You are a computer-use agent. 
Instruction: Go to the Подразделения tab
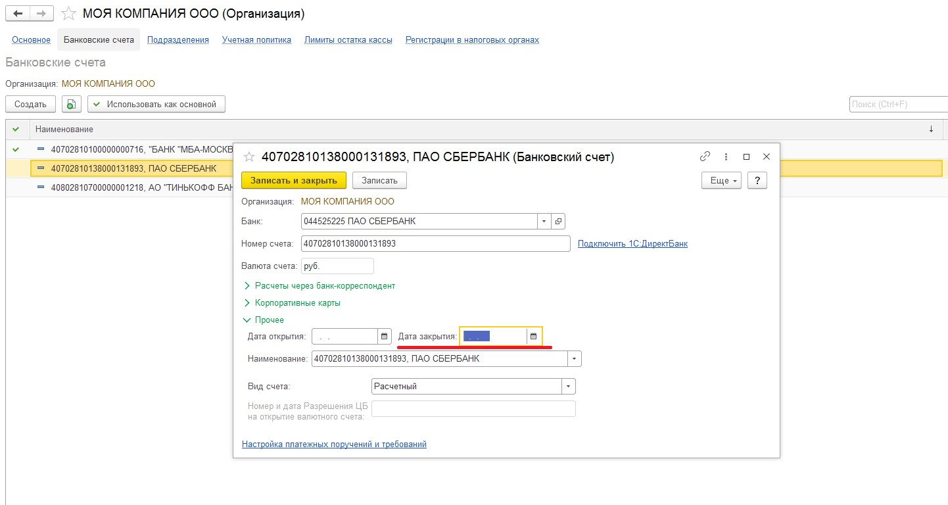(178, 40)
